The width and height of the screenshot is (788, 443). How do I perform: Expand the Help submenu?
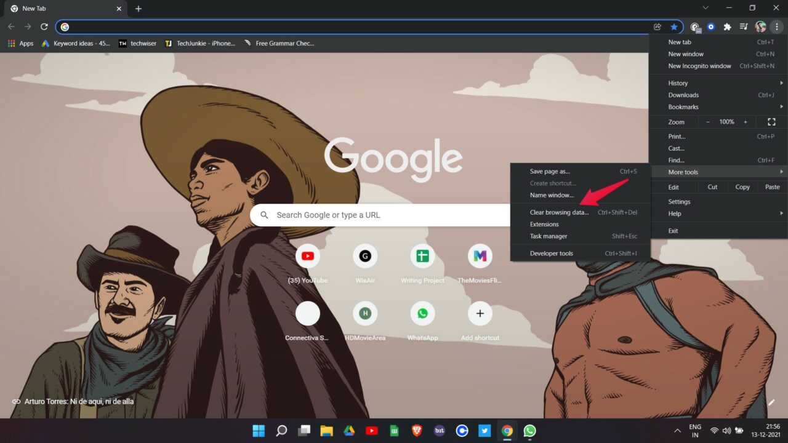718,214
